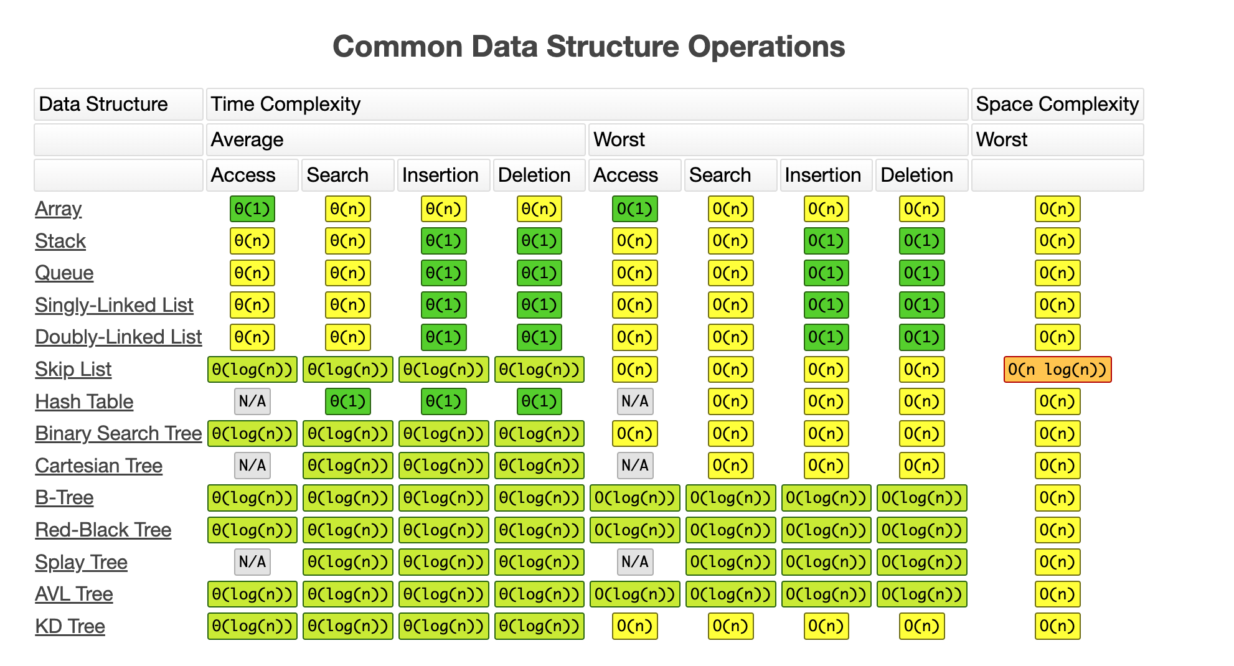Click the orange O(n log(n)) space cell

[x=1057, y=370]
